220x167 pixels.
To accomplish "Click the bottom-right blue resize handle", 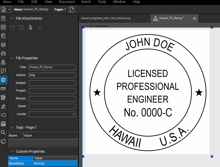I will [x=212, y=156].
